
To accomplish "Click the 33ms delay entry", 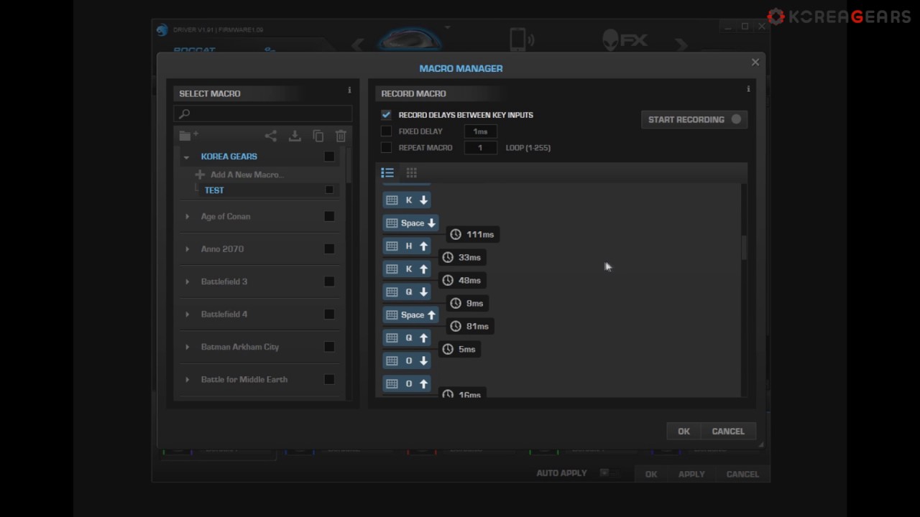I will tap(462, 258).
